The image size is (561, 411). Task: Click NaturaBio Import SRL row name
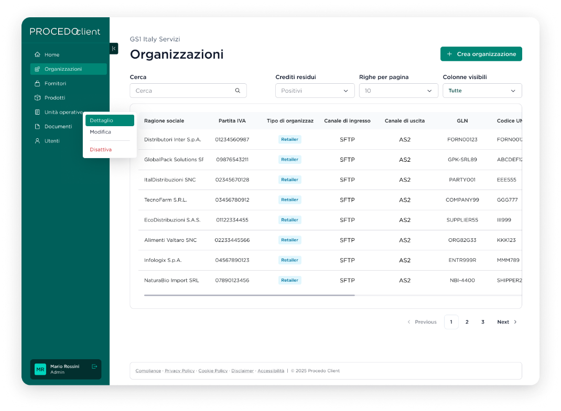click(171, 281)
